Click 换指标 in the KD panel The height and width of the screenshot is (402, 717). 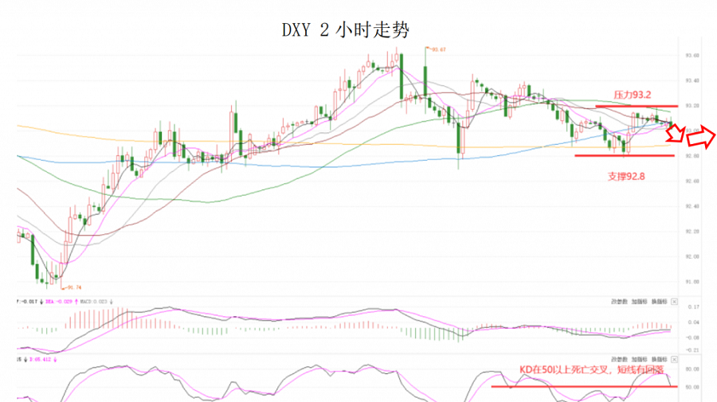660,360
